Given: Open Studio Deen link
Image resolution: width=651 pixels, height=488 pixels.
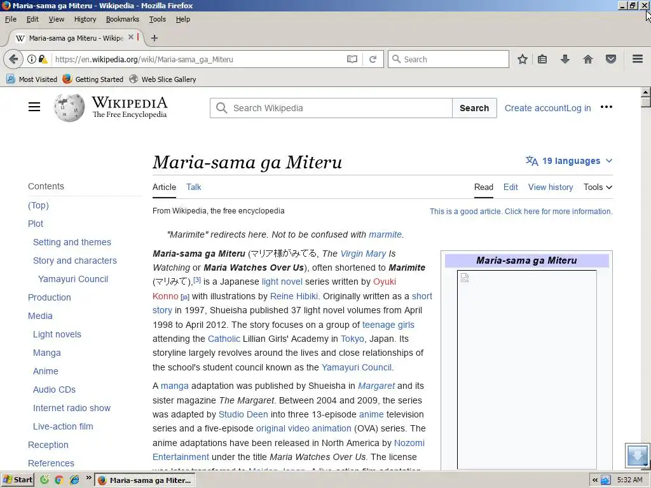Looking at the screenshot, I should [243, 414].
